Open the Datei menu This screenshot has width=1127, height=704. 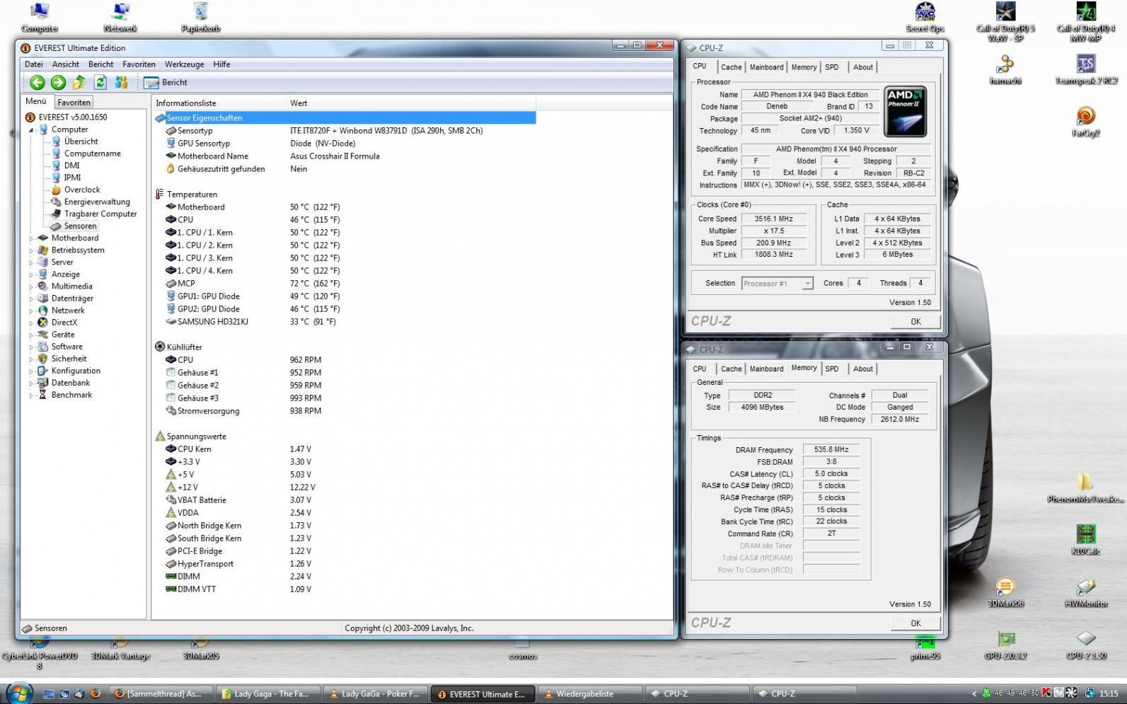(x=33, y=64)
